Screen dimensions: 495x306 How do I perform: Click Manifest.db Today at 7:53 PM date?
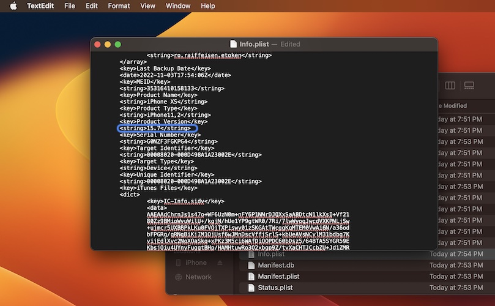point(456,265)
